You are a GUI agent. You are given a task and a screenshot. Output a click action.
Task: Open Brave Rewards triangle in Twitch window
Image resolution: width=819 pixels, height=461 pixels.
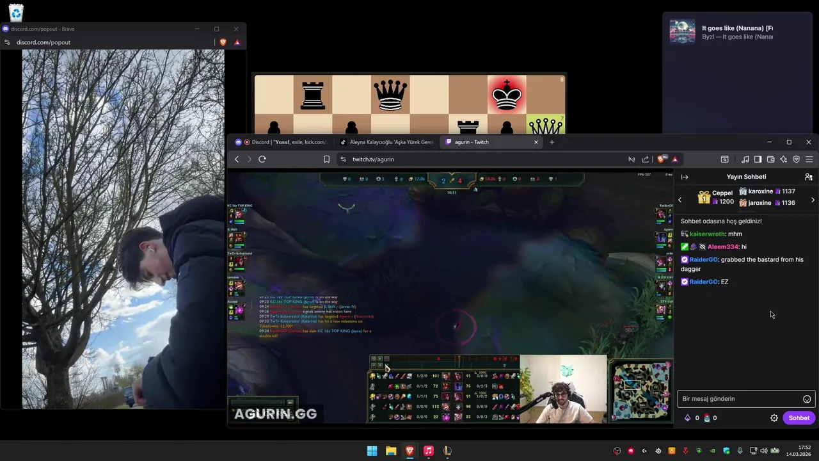tap(674, 159)
